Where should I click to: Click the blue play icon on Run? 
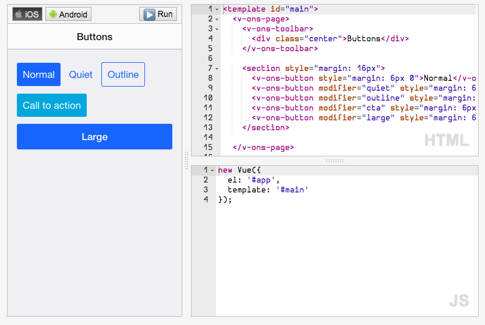point(150,15)
